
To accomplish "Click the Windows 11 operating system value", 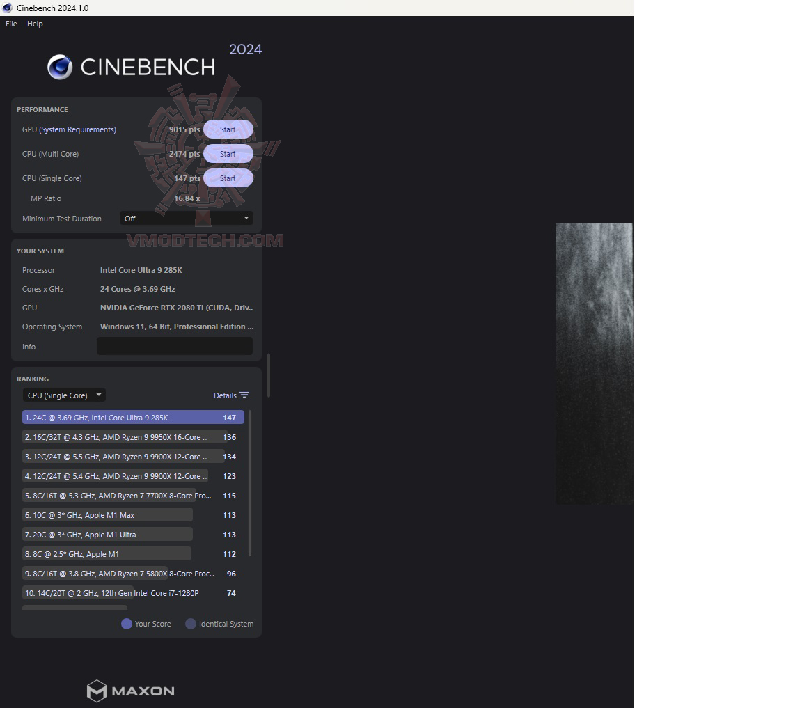I will 176,327.
